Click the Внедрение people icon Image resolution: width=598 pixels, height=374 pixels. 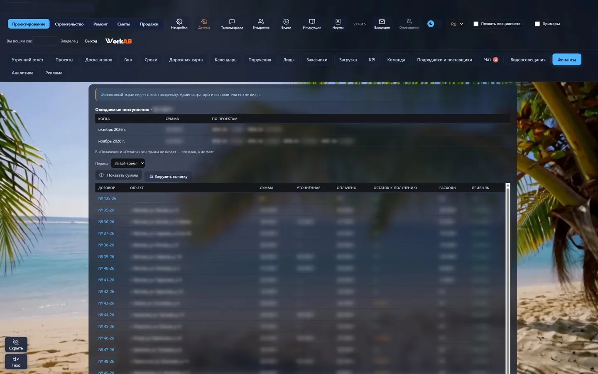pos(261,24)
